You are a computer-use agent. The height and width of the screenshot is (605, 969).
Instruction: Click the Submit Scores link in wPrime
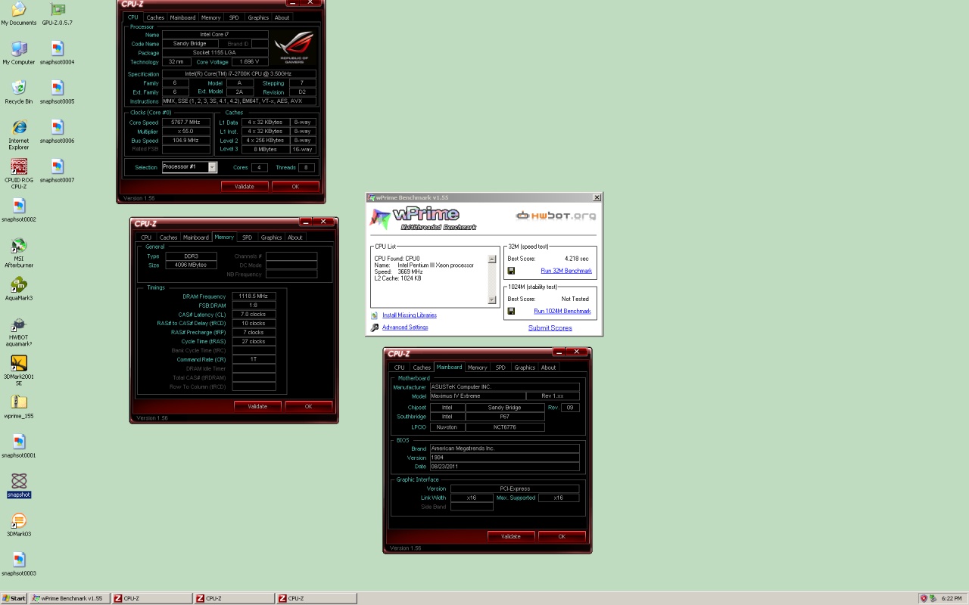550,328
